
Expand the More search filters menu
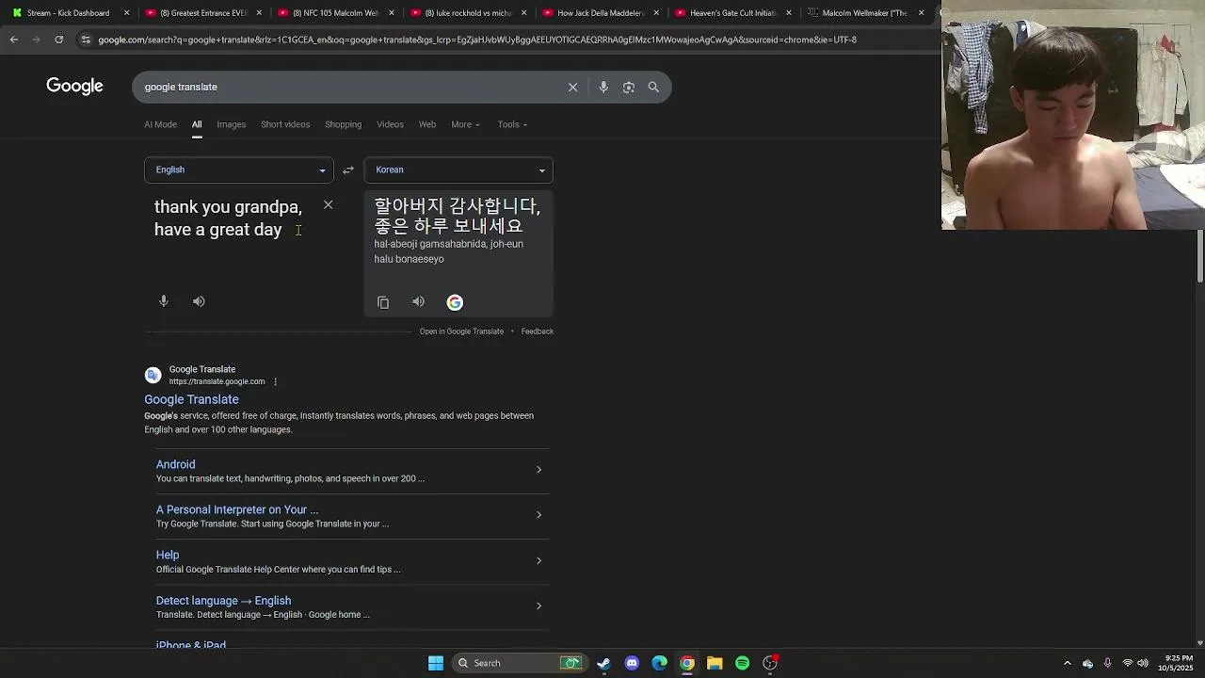(x=465, y=124)
